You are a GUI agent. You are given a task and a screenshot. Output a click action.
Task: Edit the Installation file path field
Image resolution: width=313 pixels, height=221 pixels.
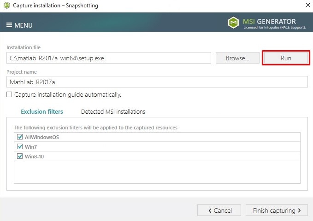(109, 58)
